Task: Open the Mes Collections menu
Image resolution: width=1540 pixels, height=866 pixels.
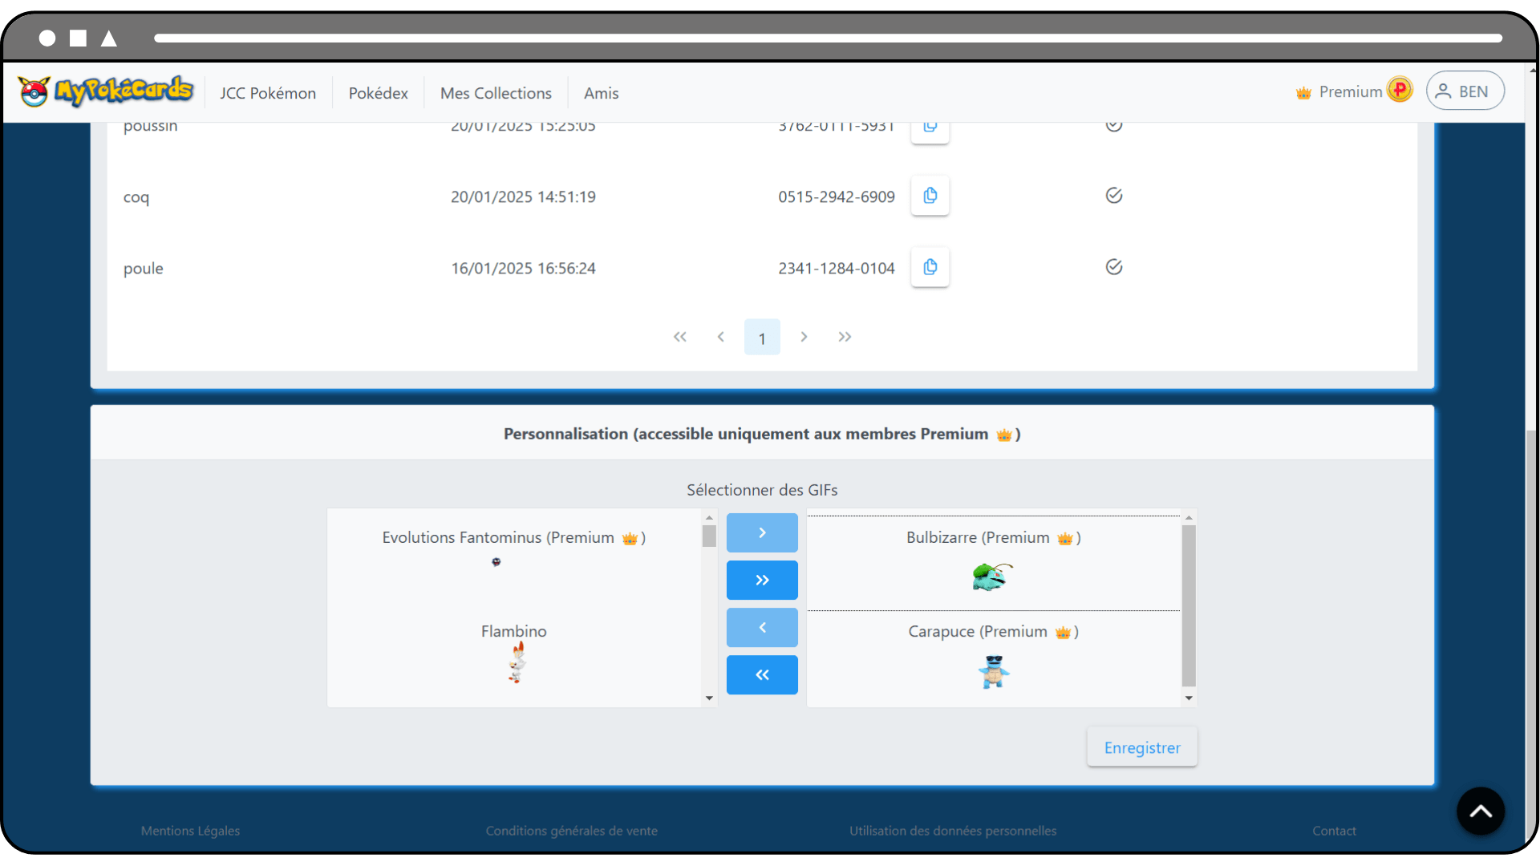Action: point(495,93)
